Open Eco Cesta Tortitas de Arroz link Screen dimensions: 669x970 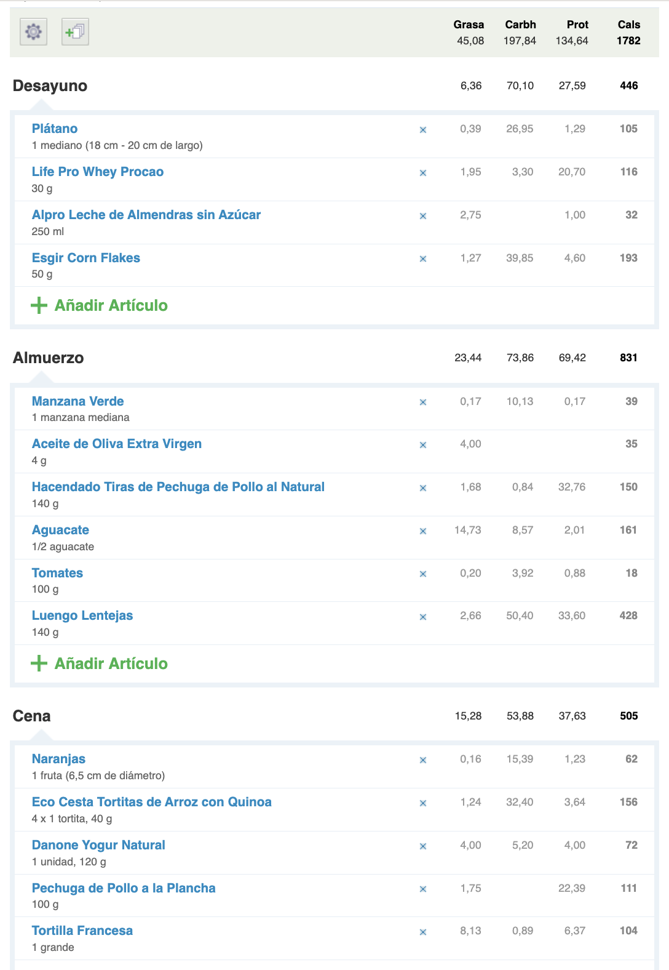[152, 802]
